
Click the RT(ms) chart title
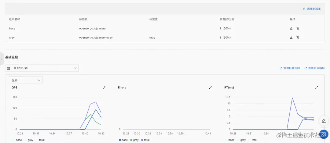pos(229,87)
